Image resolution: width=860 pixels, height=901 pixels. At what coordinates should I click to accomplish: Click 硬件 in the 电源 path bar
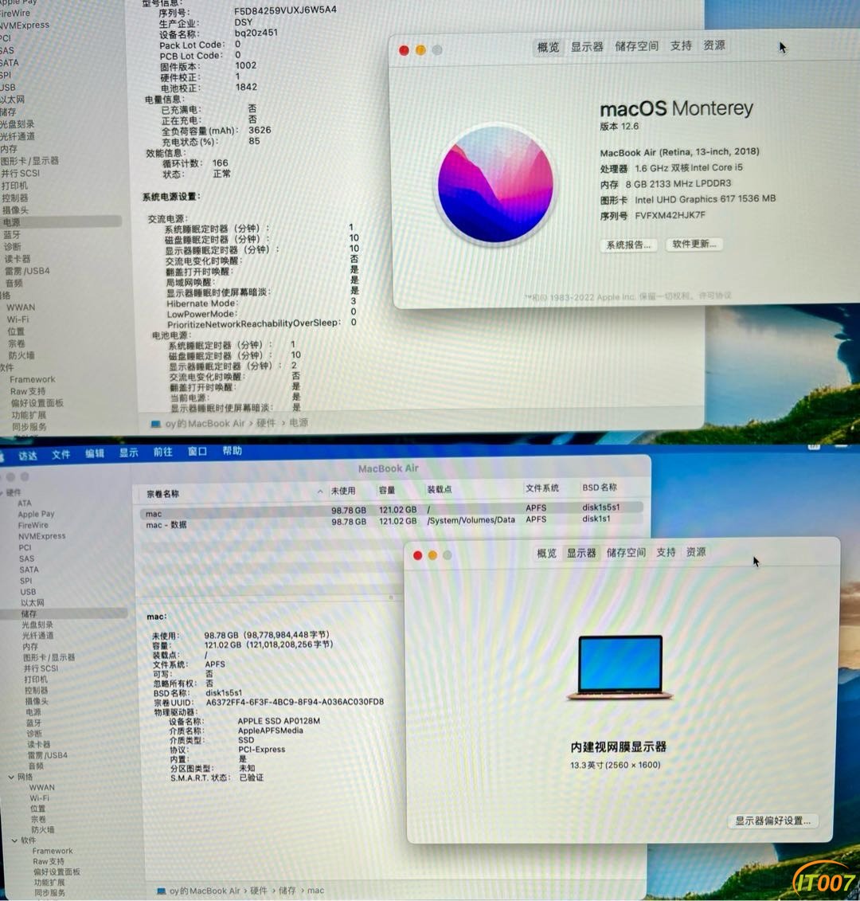coord(265,424)
